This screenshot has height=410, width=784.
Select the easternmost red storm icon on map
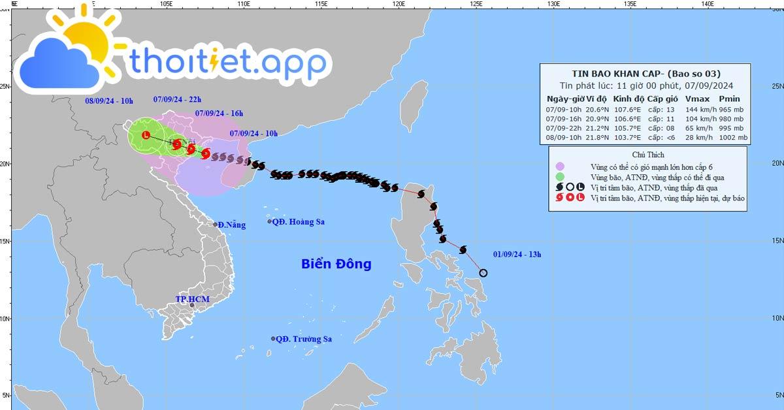[206, 153]
